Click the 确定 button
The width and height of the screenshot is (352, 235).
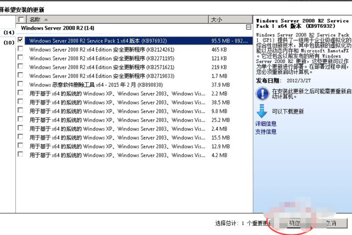294,223
